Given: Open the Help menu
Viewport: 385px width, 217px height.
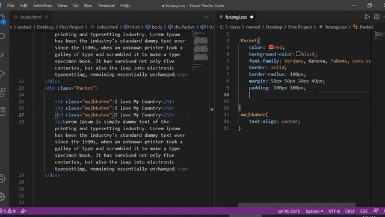Looking at the screenshot, I should (125, 5).
